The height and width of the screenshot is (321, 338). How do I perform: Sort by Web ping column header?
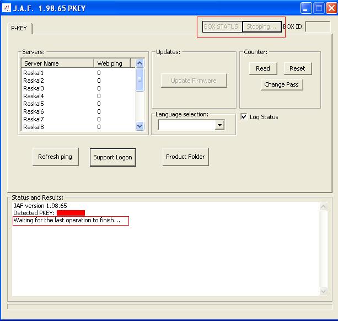112,63
